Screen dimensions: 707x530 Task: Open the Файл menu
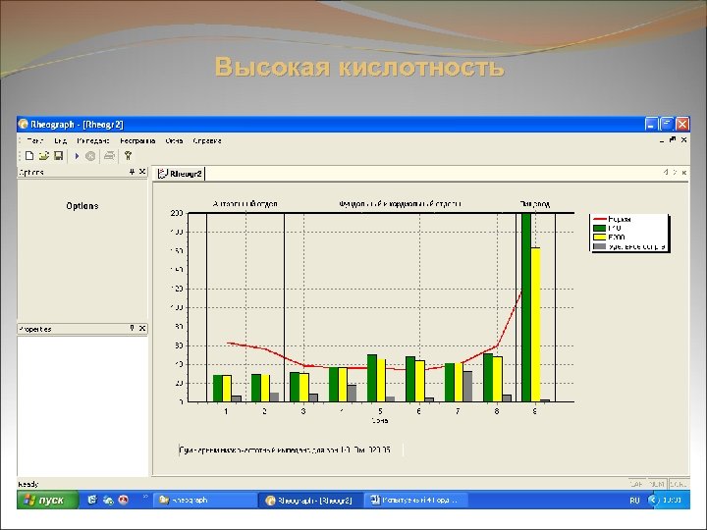coord(34,140)
